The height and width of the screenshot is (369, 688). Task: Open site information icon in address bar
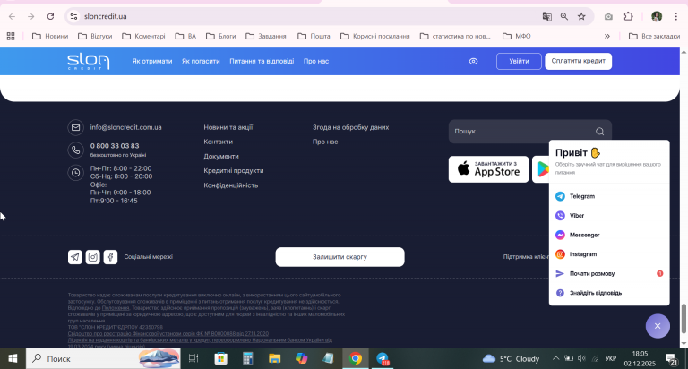pos(73,16)
